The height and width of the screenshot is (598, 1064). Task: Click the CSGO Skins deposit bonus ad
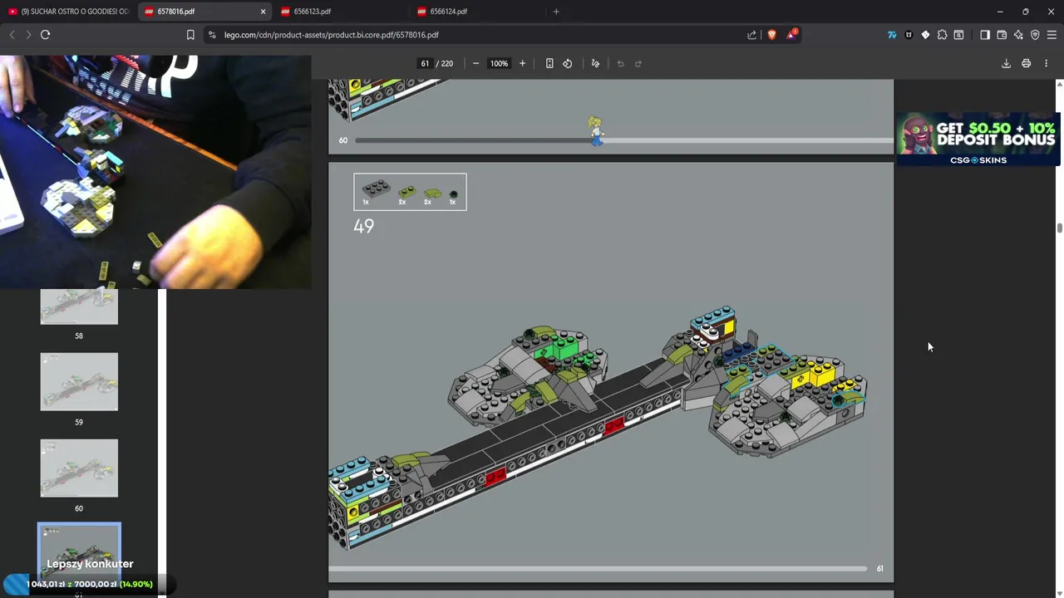(978, 139)
